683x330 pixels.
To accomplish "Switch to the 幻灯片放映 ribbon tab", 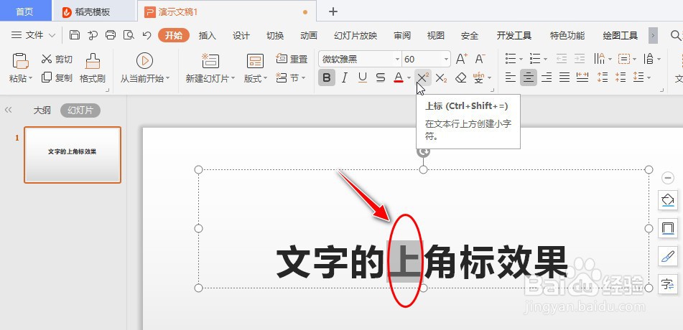I will pos(356,35).
